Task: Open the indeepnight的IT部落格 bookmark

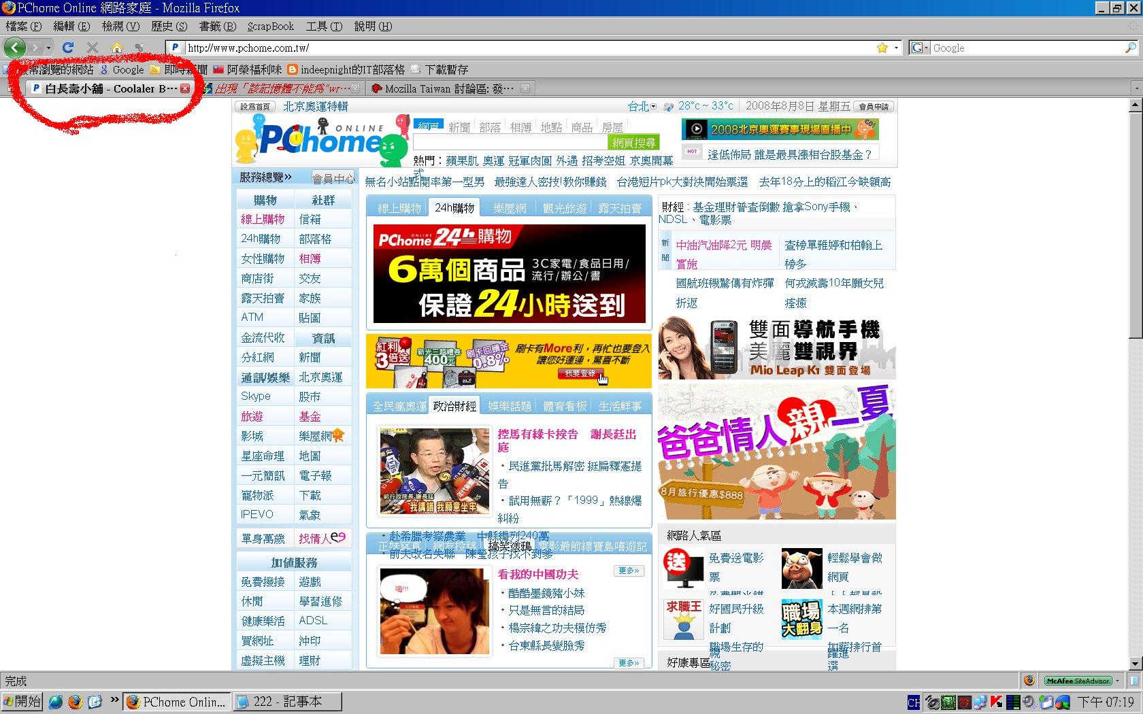Action: pos(346,69)
